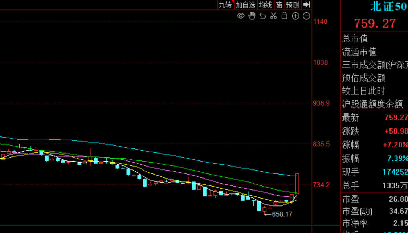Zoom in with the circled plus icon
The width and height of the screenshot is (408, 233).
pos(295,16)
